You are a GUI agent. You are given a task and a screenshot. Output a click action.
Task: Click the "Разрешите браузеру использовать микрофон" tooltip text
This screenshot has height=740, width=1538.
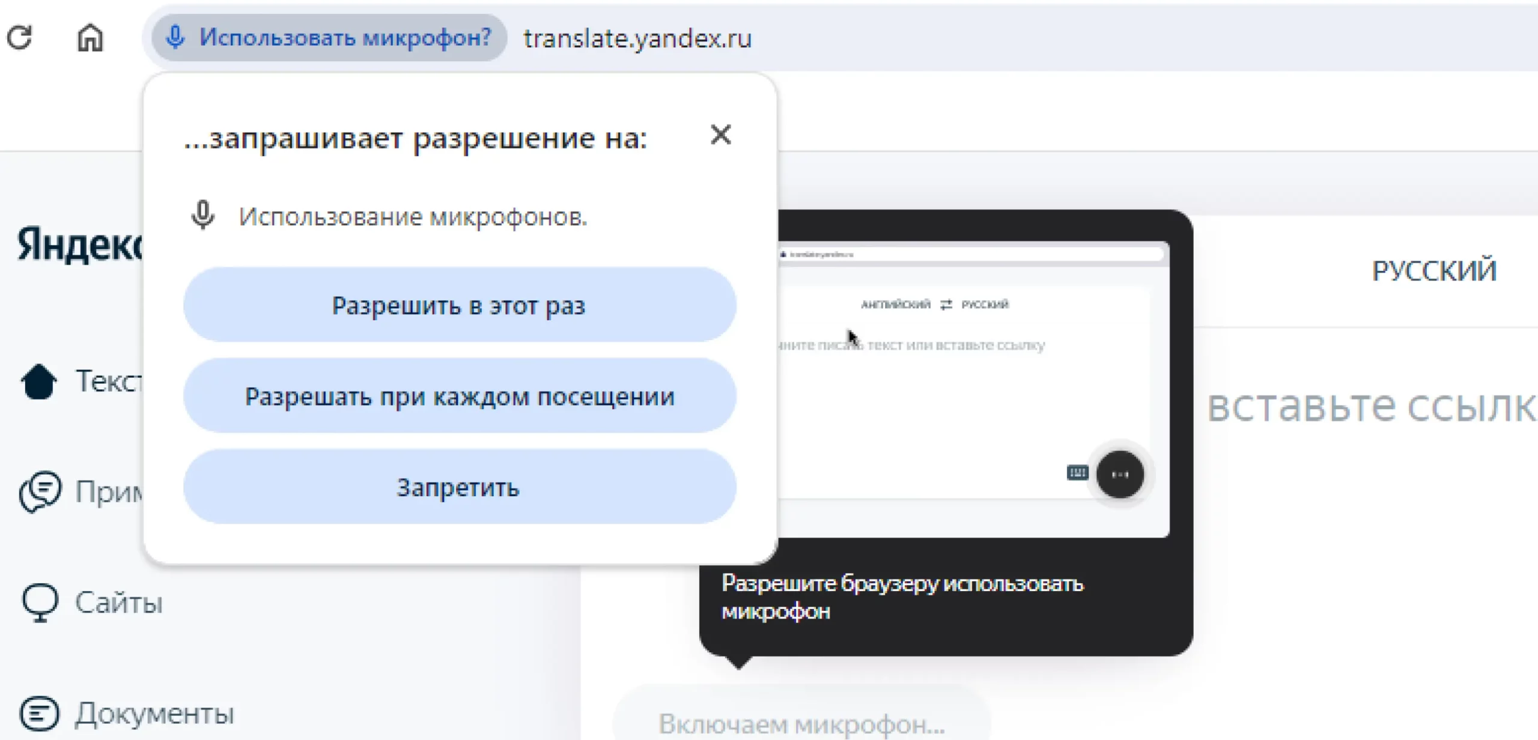901,597
